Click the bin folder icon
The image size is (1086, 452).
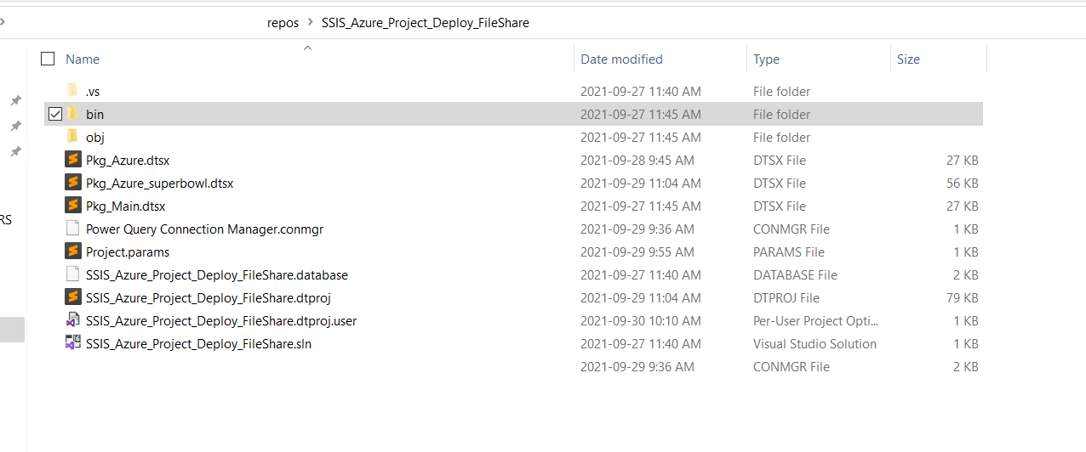pos(72,113)
